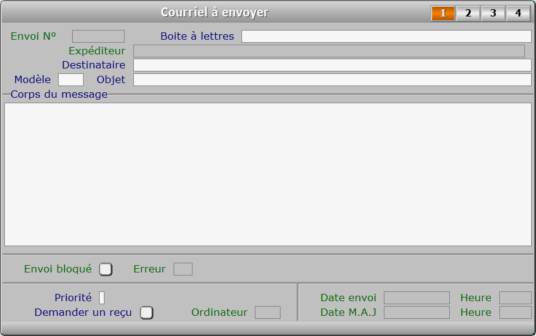Click the Envoi N° label
Image resolution: width=536 pixels, height=336 pixels.
point(33,36)
